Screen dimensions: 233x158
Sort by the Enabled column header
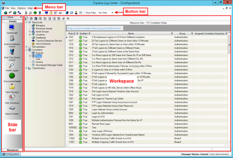(x=83, y=34)
